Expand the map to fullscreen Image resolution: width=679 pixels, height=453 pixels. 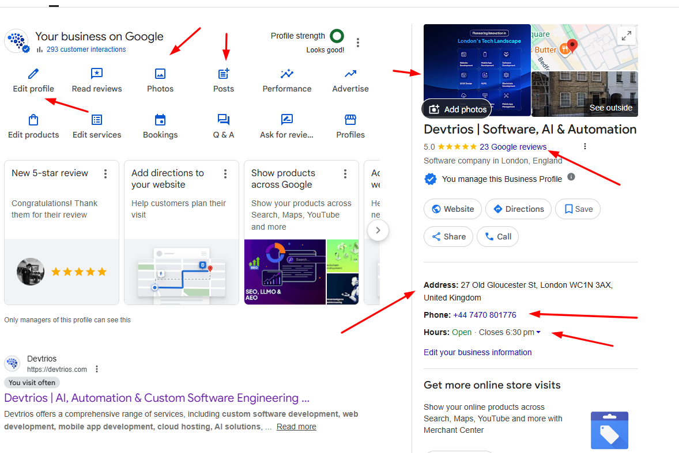627,35
